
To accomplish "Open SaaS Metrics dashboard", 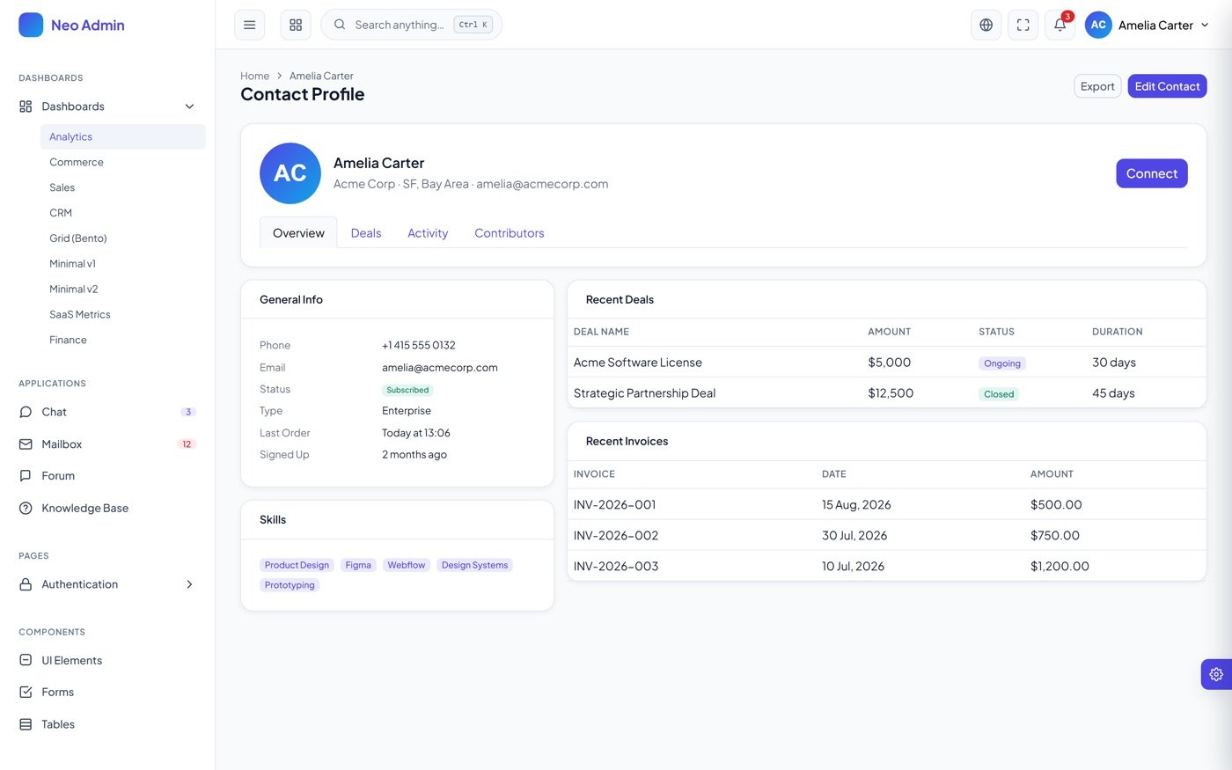I will coord(122,314).
